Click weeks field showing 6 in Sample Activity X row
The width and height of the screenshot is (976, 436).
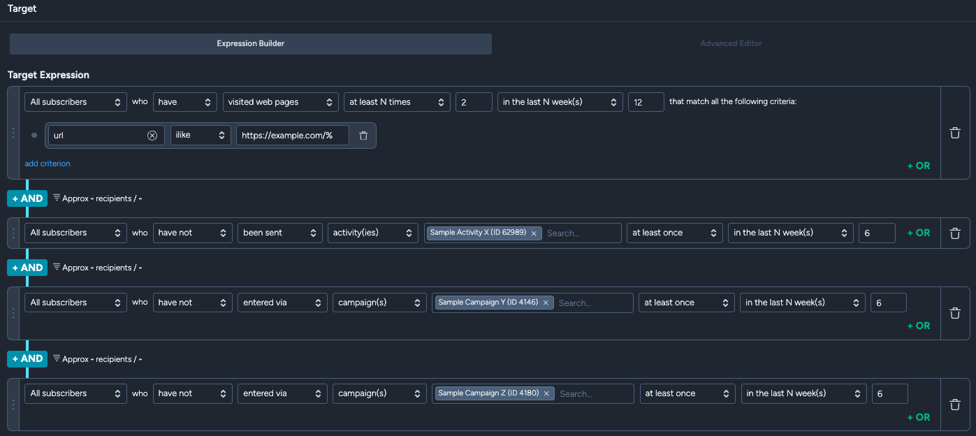(877, 233)
